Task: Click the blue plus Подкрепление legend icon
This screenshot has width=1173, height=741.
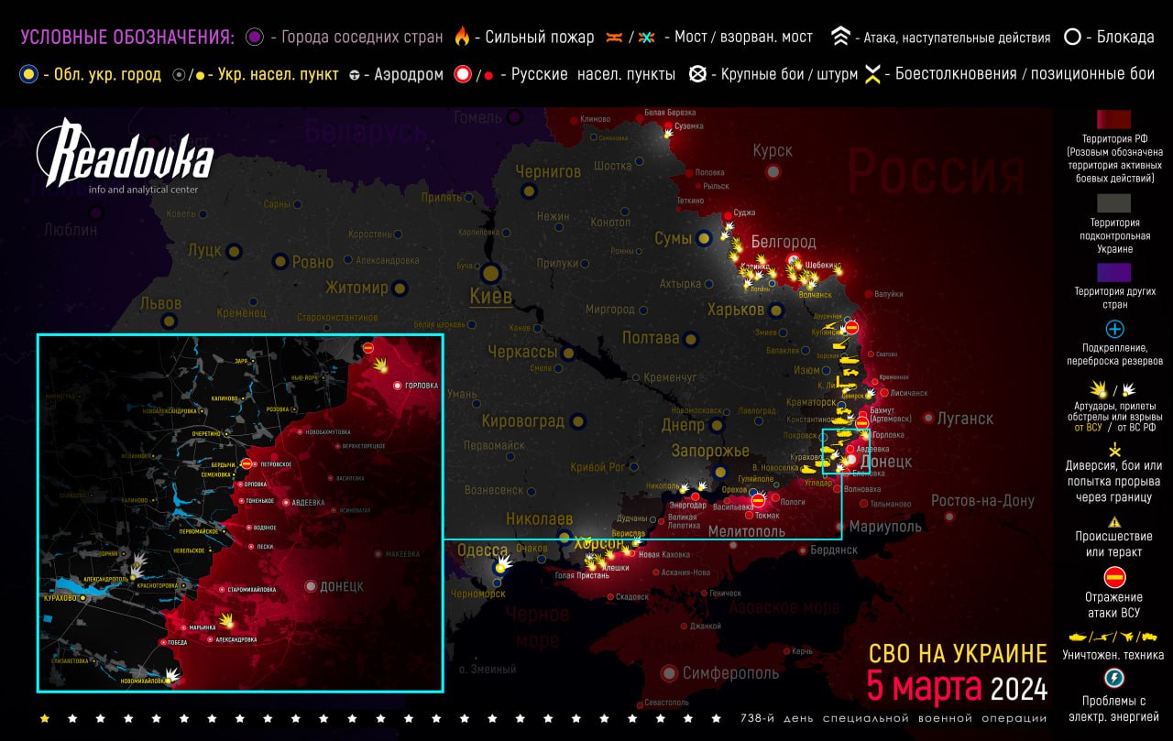Action: pyautogui.click(x=1114, y=329)
